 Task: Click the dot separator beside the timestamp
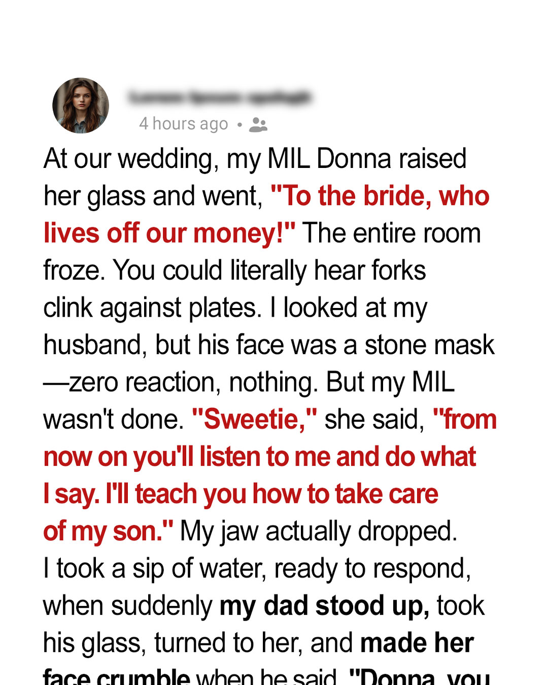[x=239, y=124]
